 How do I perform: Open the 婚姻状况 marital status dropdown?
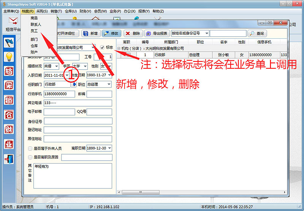(x=57, y=66)
